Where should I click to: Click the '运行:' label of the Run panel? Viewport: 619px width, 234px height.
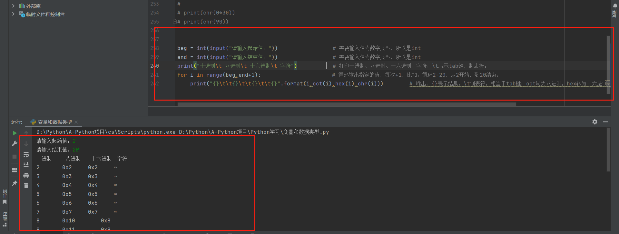pos(17,122)
